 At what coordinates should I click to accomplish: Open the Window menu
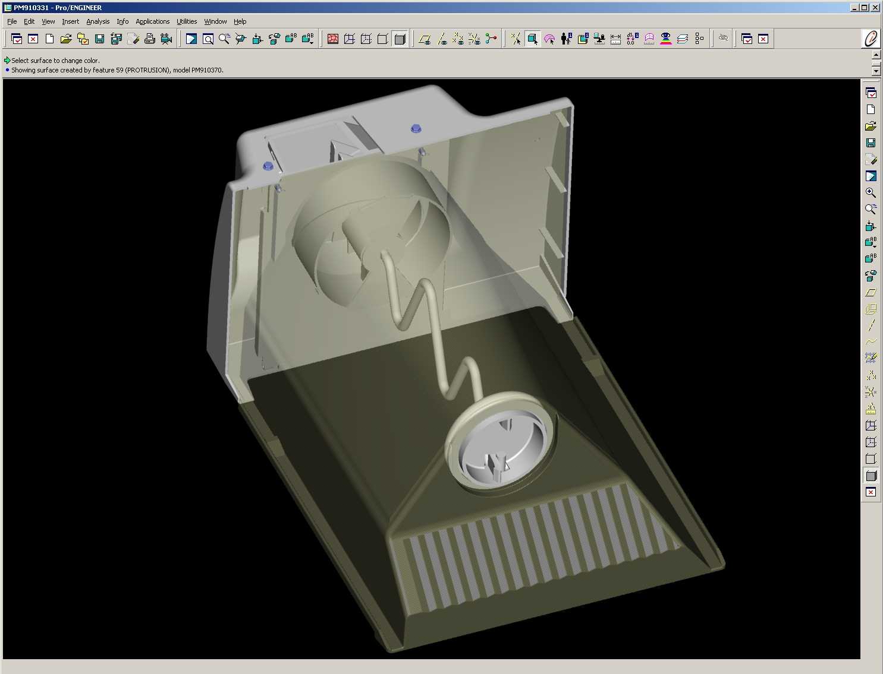(x=215, y=21)
